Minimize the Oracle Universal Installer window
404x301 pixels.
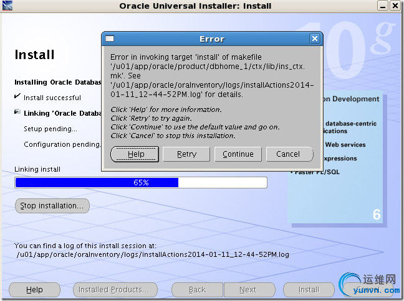[383, 6]
